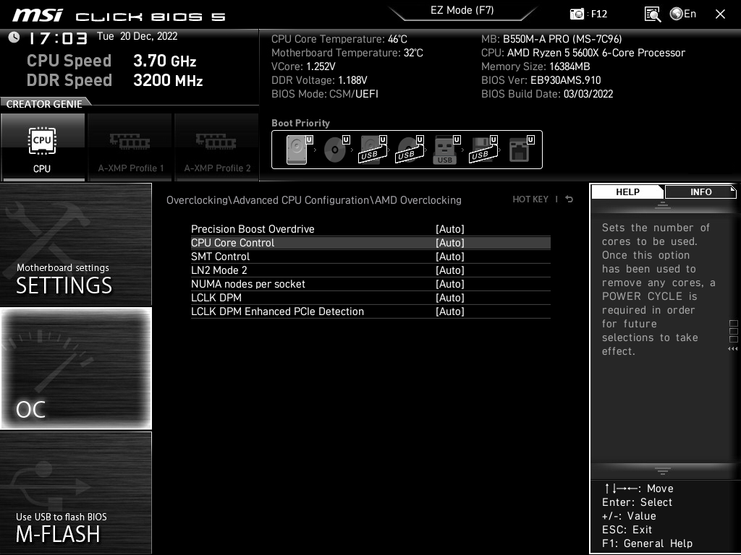
Task: Open LCLK DPM [Auto] value
Action: tap(450, 297)
